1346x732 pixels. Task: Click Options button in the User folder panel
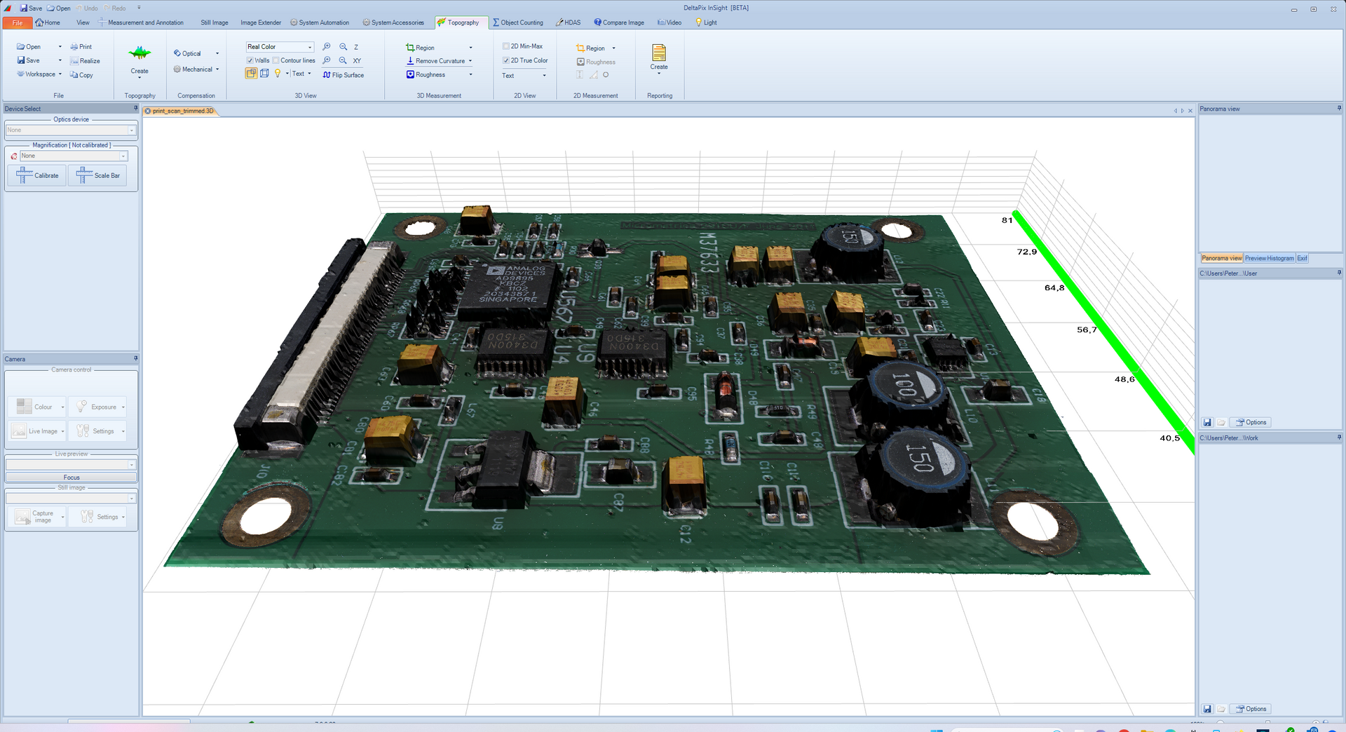(1251, 423)
